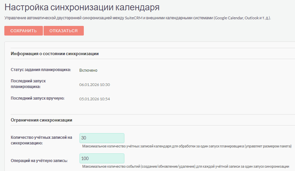The image size is (295, 171).
Task: Click the section title Ограничения синхронизации
Action: click(41, 120)
